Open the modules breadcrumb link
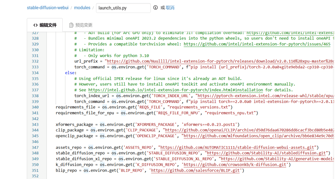Viewport: 335px width, 179px height. (82, 8)
